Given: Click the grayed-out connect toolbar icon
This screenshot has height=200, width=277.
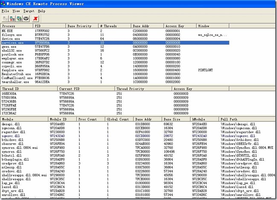Looking at the screenshot, I should click(x=5, y=18).
